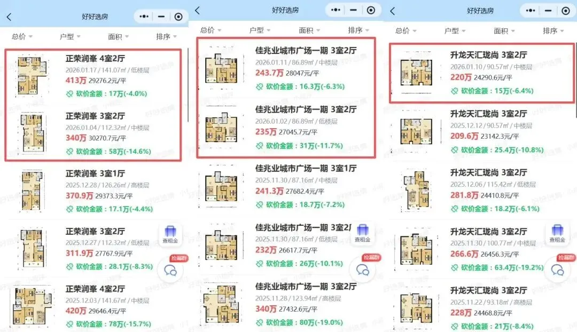The height and width of the screenshot is (332, 577).
Task: Open chat group bubble in middle panel
Action: tap(363, 270)
